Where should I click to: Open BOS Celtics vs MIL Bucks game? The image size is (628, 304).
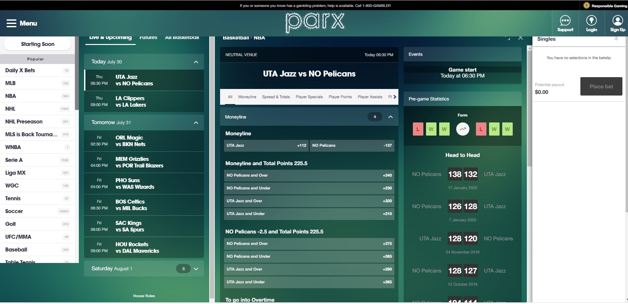(x=144, y=205)
